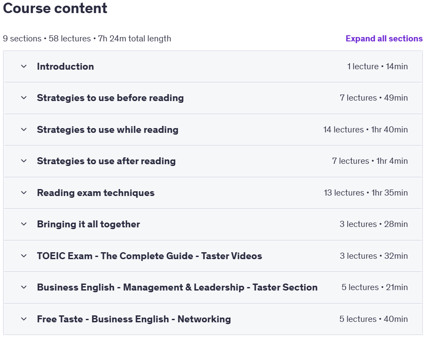
Task: Click the '5 lectures • 40min' text
Action: pyautogui.click(x=374, y=319)
